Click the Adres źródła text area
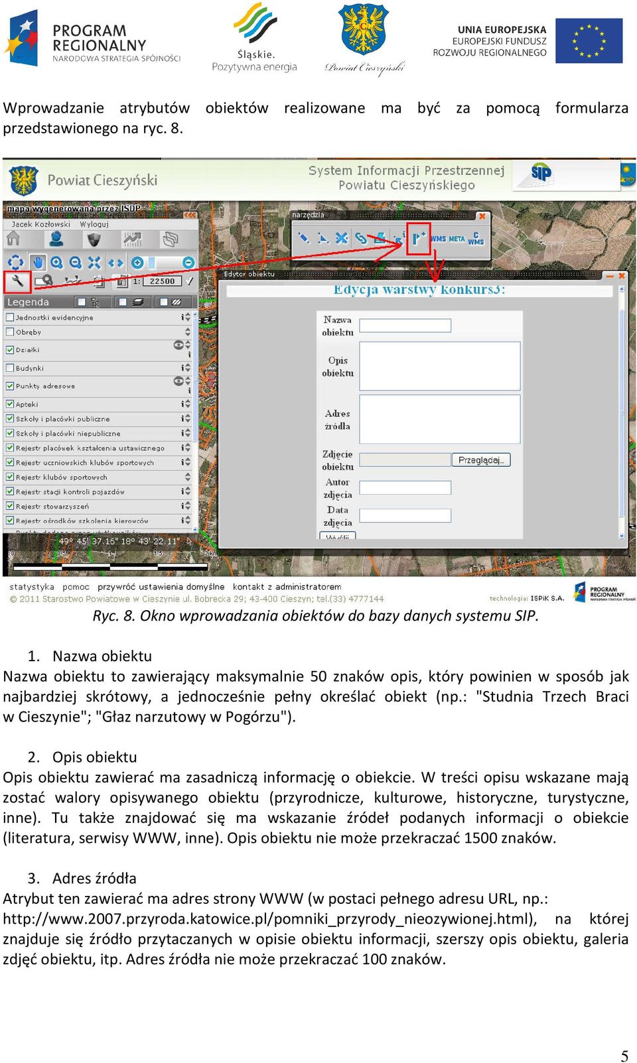637x1063 pixels. tap(440, 419)
